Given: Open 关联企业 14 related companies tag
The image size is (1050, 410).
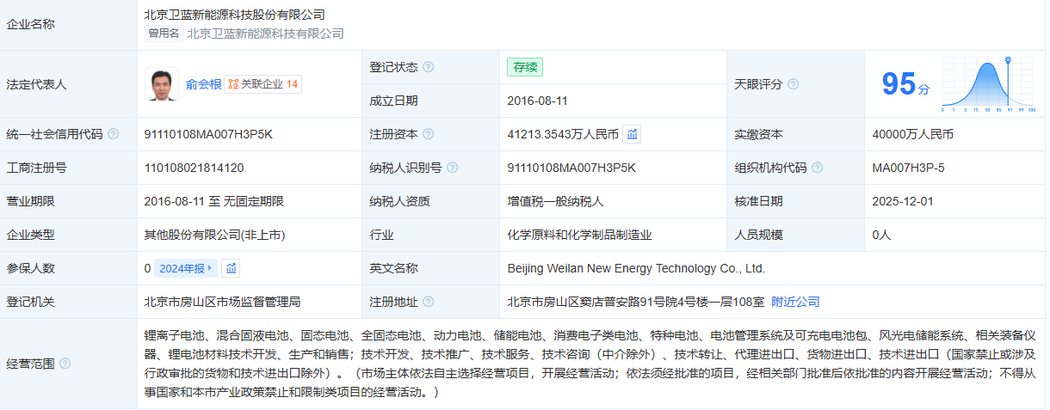Looking at the screenshot, I should click(263, 84).
